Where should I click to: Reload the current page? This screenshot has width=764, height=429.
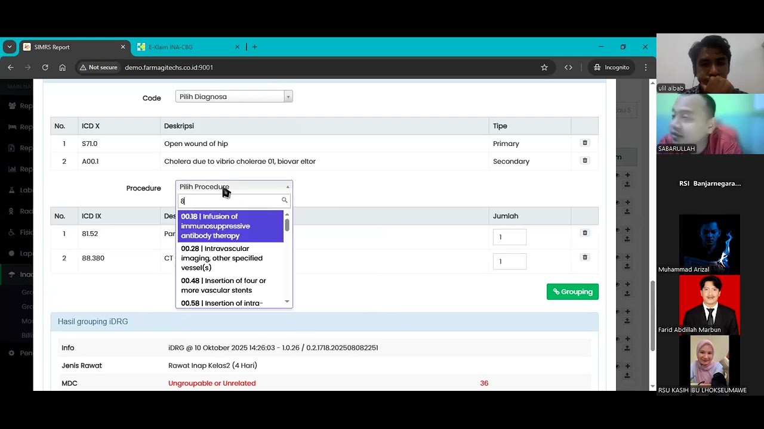click(45, 67)
